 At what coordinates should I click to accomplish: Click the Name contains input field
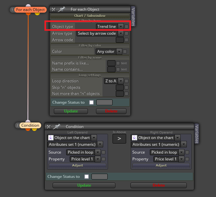[111, 69]
